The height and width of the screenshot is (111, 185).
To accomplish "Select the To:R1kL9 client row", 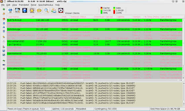I will point(95,20).
